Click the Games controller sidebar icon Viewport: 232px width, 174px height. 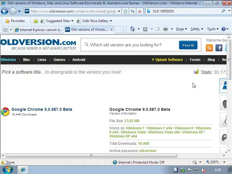pyautogui.click(x=223, y=137)
